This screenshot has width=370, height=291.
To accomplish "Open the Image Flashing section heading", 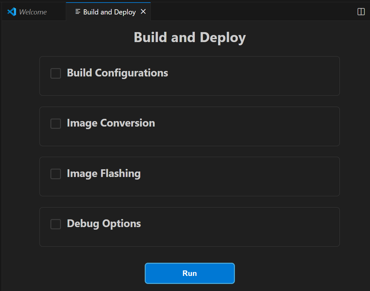I will (x=104, y=173).
